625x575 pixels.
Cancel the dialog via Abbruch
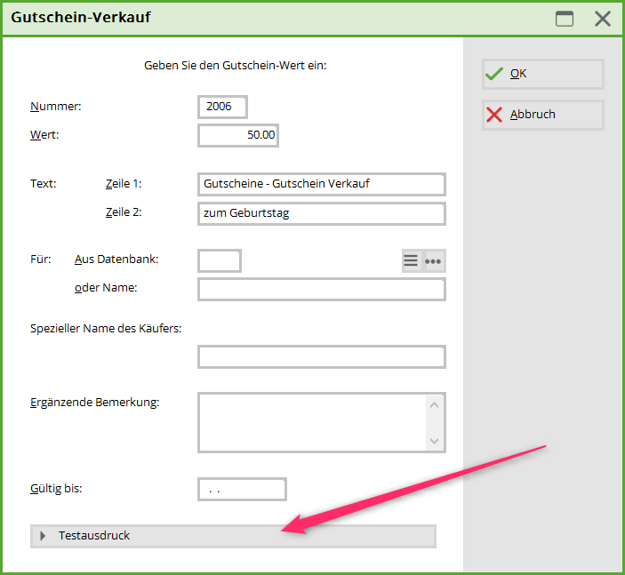542,115
